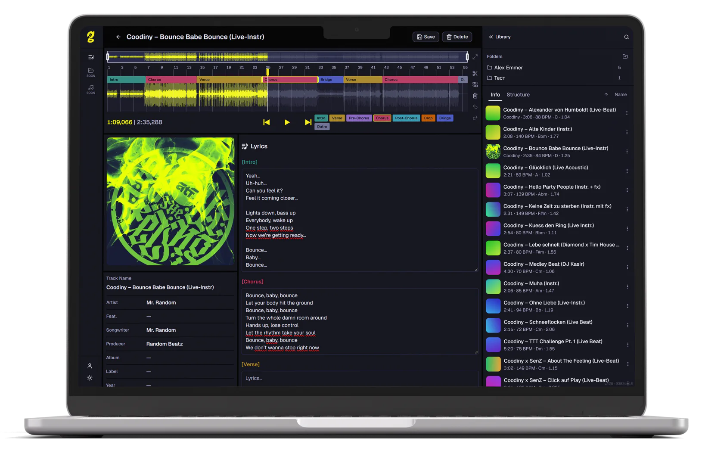Select Coodiny – Muha (Instr.) track
This screenshot has height=460, width=702.
[x=558, y=287]
